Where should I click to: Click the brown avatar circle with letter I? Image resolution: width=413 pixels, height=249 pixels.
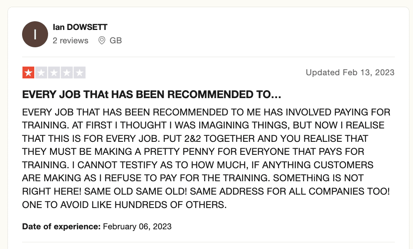click(35, 34)
